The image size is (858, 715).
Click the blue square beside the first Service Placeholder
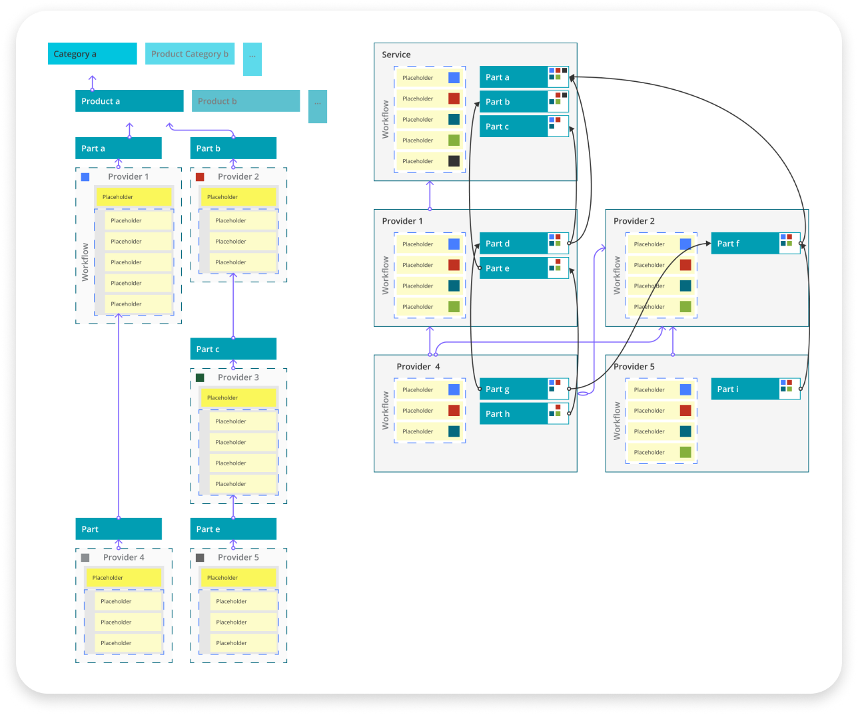[452, 78]
